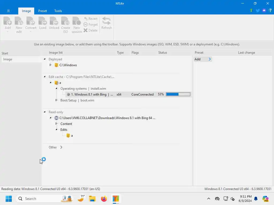
Task: Open the hamburger menu
Action: coord(8,11)
